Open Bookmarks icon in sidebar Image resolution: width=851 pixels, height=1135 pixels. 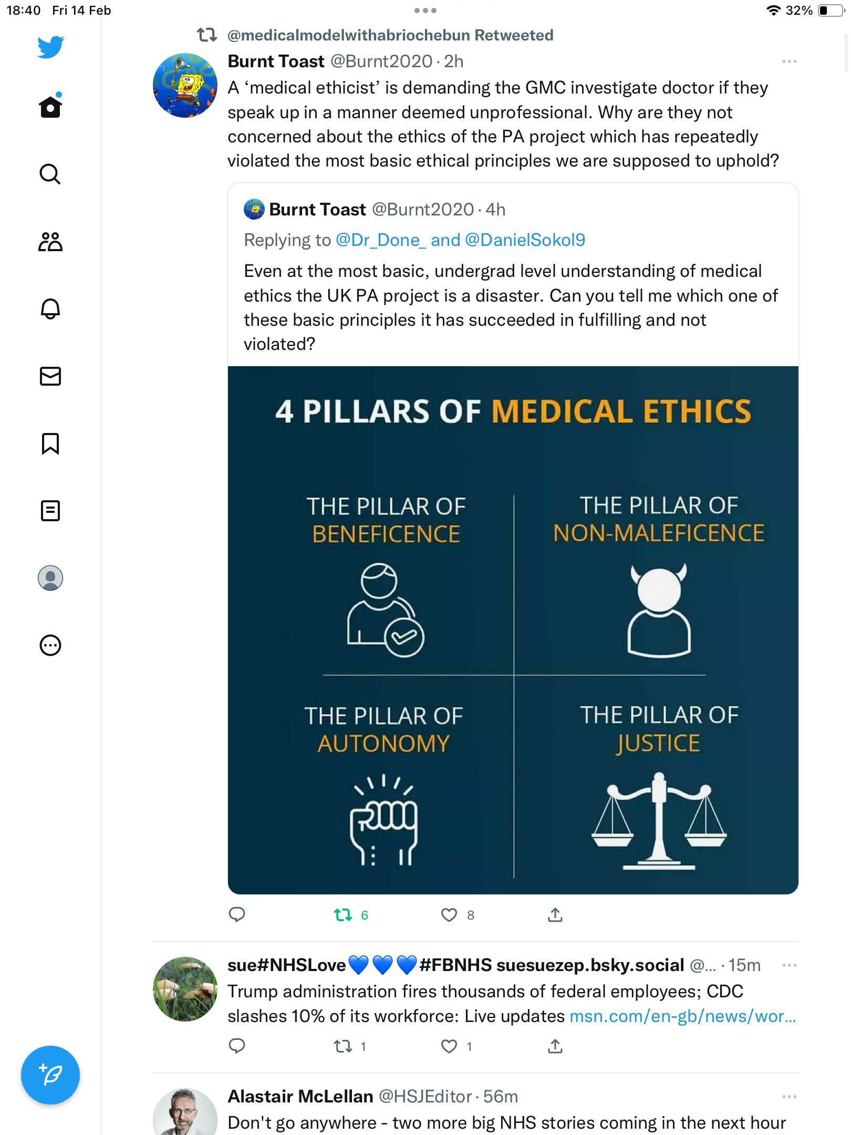coord(50,443)
